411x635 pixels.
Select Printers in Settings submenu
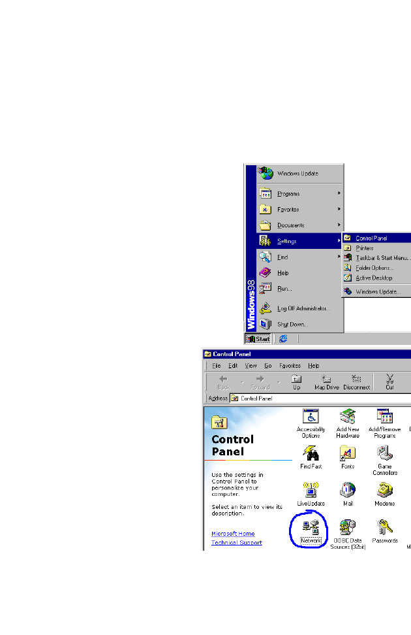point(377,248)
